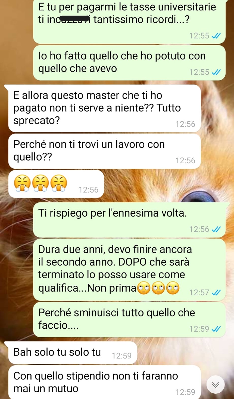Screen dimensions: 234x399
Task: Select message 'Io ho fatto quello che ho potuto'
Action: [x=129, y=63]
